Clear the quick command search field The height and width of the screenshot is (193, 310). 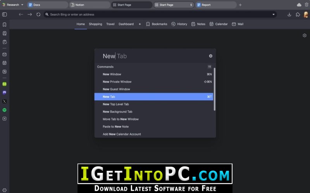click(x=210, y=56)
